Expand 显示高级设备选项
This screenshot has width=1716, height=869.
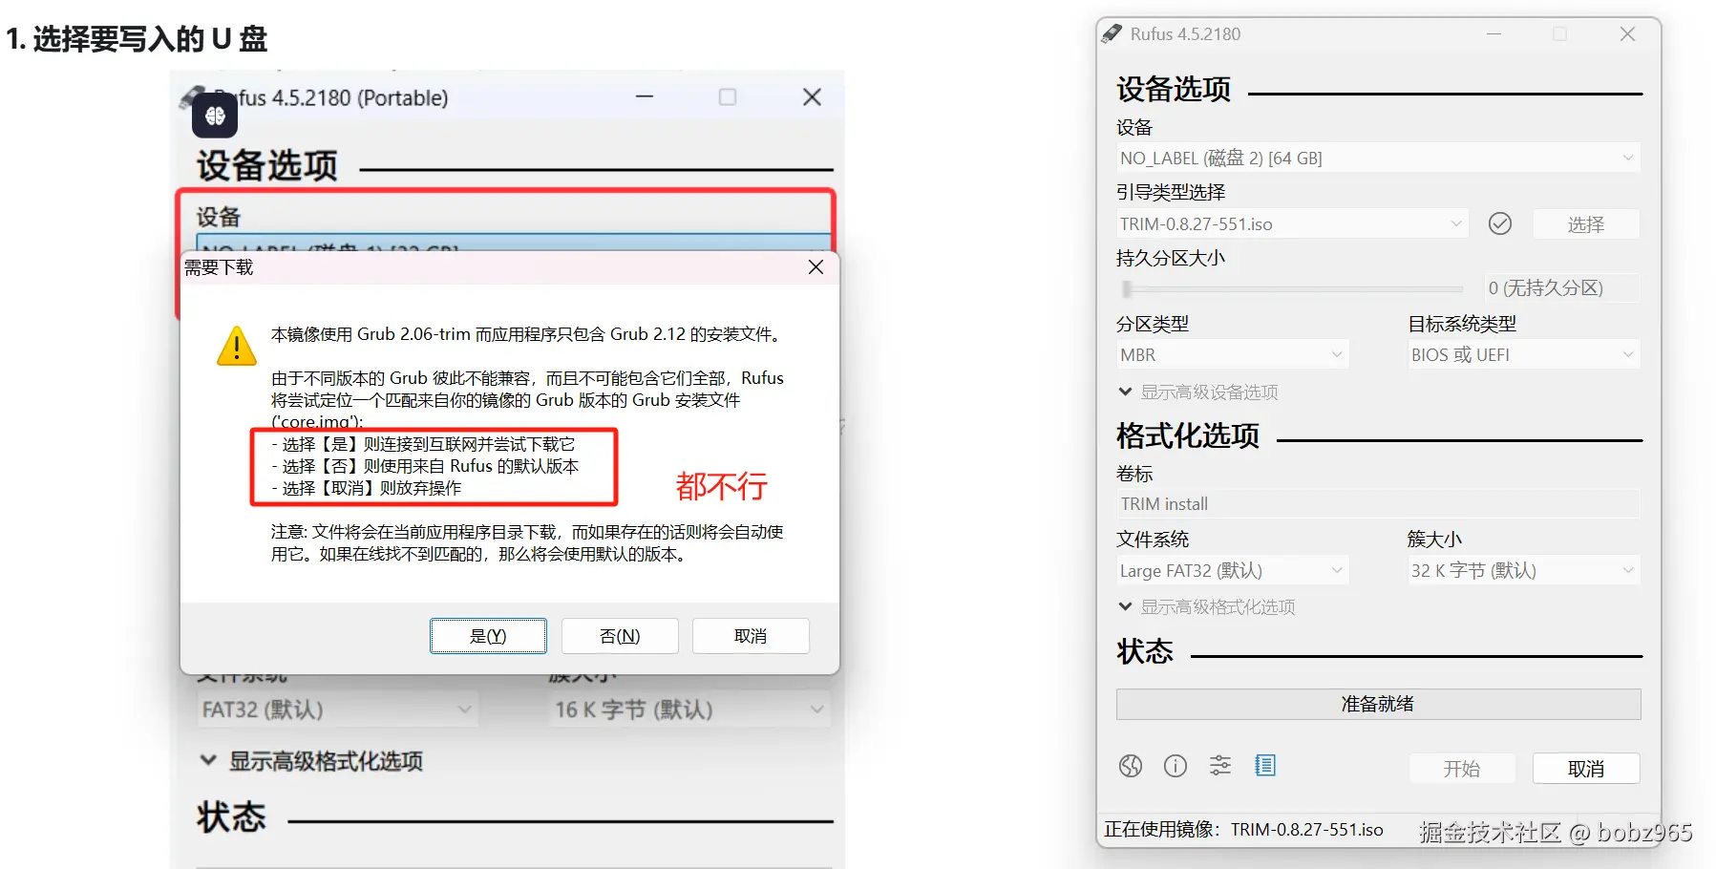[x=1198, y=391]
